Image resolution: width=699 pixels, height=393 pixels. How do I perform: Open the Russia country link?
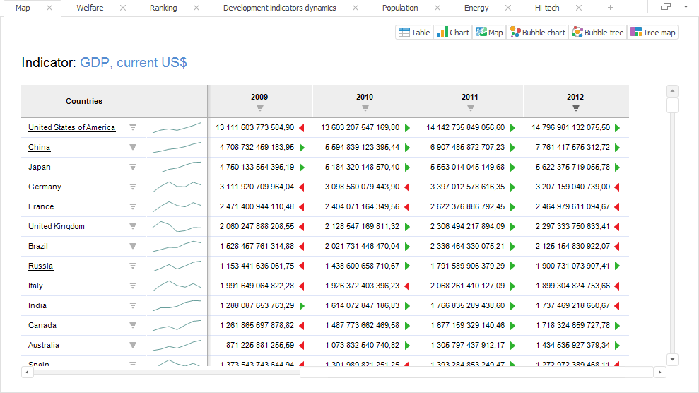point(40,266)
